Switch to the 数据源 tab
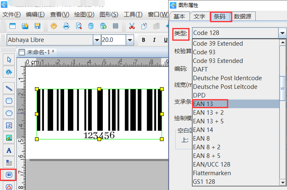Image resolution: width=287 pixels, height=190 pixels. (x=243, y=16)
